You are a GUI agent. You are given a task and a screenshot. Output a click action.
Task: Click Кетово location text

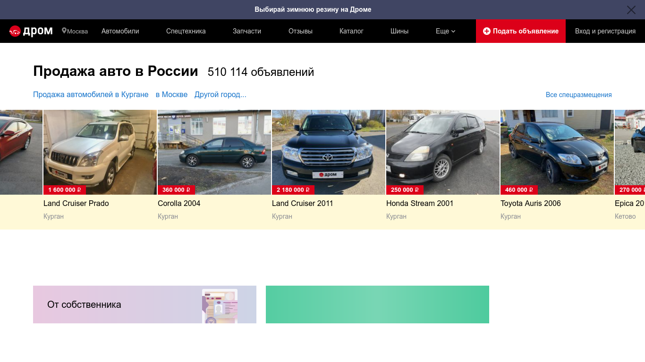[625, 216]
